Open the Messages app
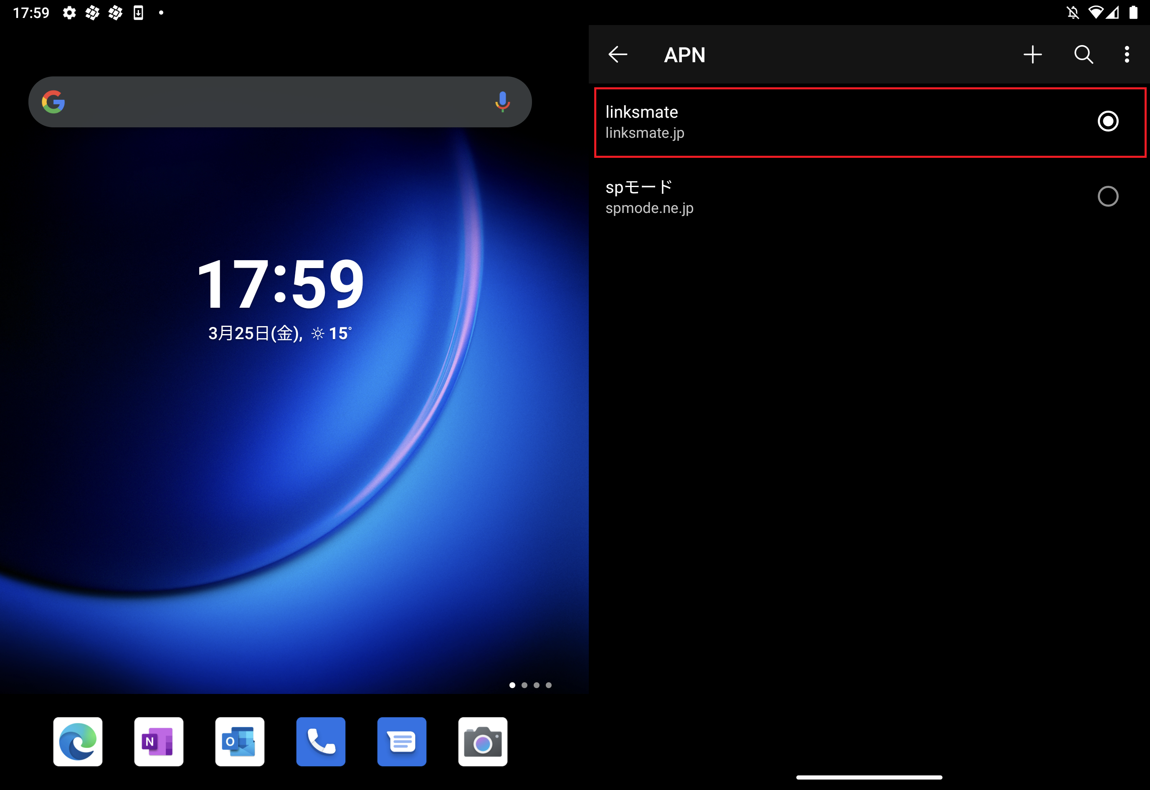Image resolution: width=1150 pixels, height=790 pixels. click(x=401, y=742)
